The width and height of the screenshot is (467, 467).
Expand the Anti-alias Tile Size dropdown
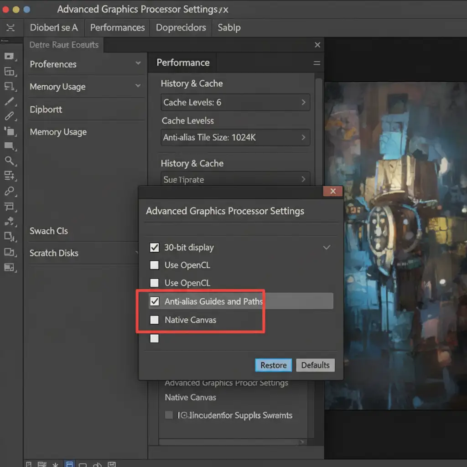(x=235, y=137)
